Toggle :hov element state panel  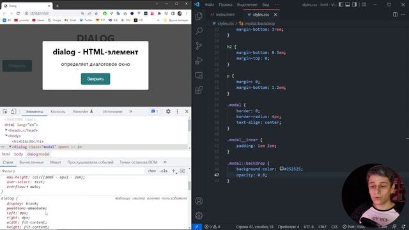152,171
